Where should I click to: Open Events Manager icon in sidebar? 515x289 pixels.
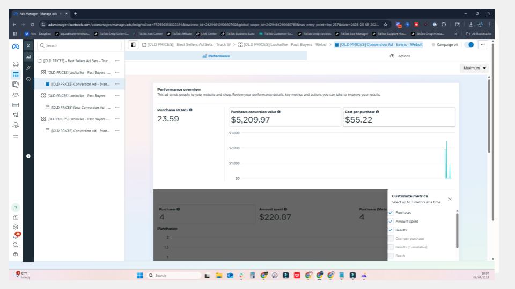coord(16,125)
